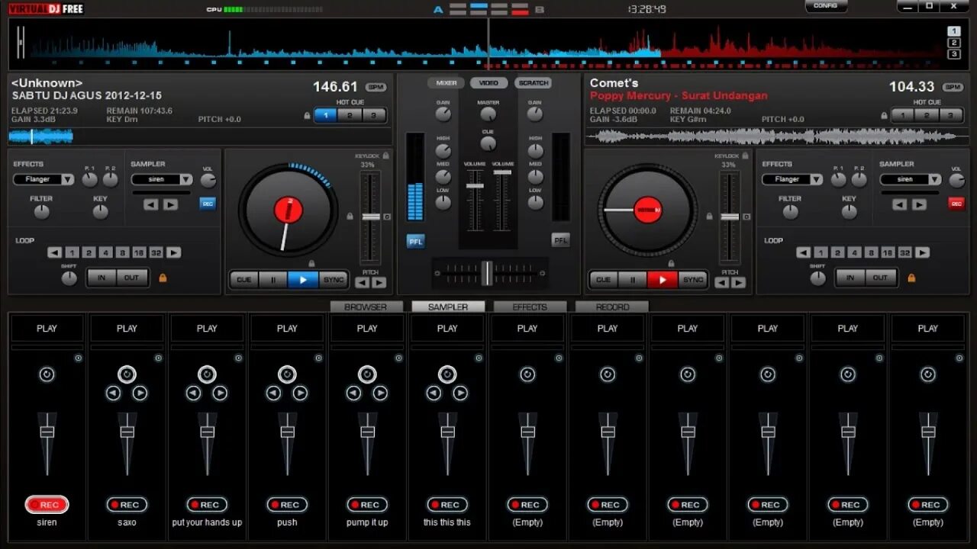
Task: Switch to the SAMPLER tab
Action: coord(448,307)
